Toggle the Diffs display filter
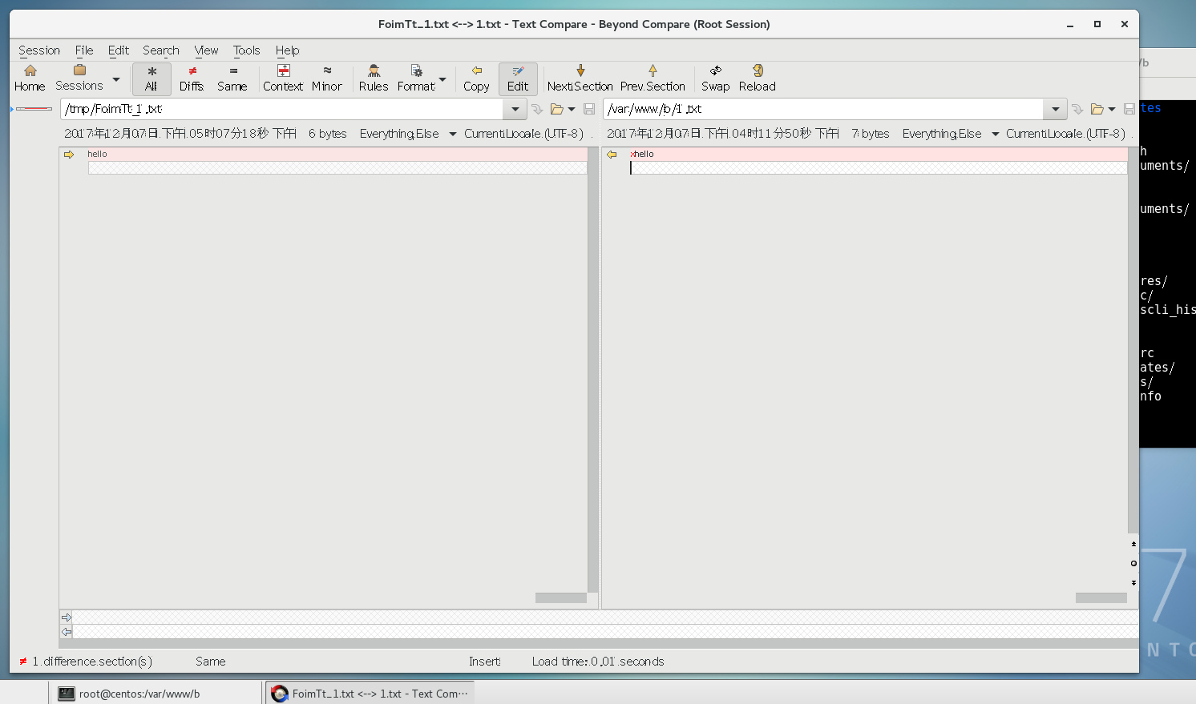The width and height of the screenshot is (1196, 704). pyautogui.click(x=191, y=78)
